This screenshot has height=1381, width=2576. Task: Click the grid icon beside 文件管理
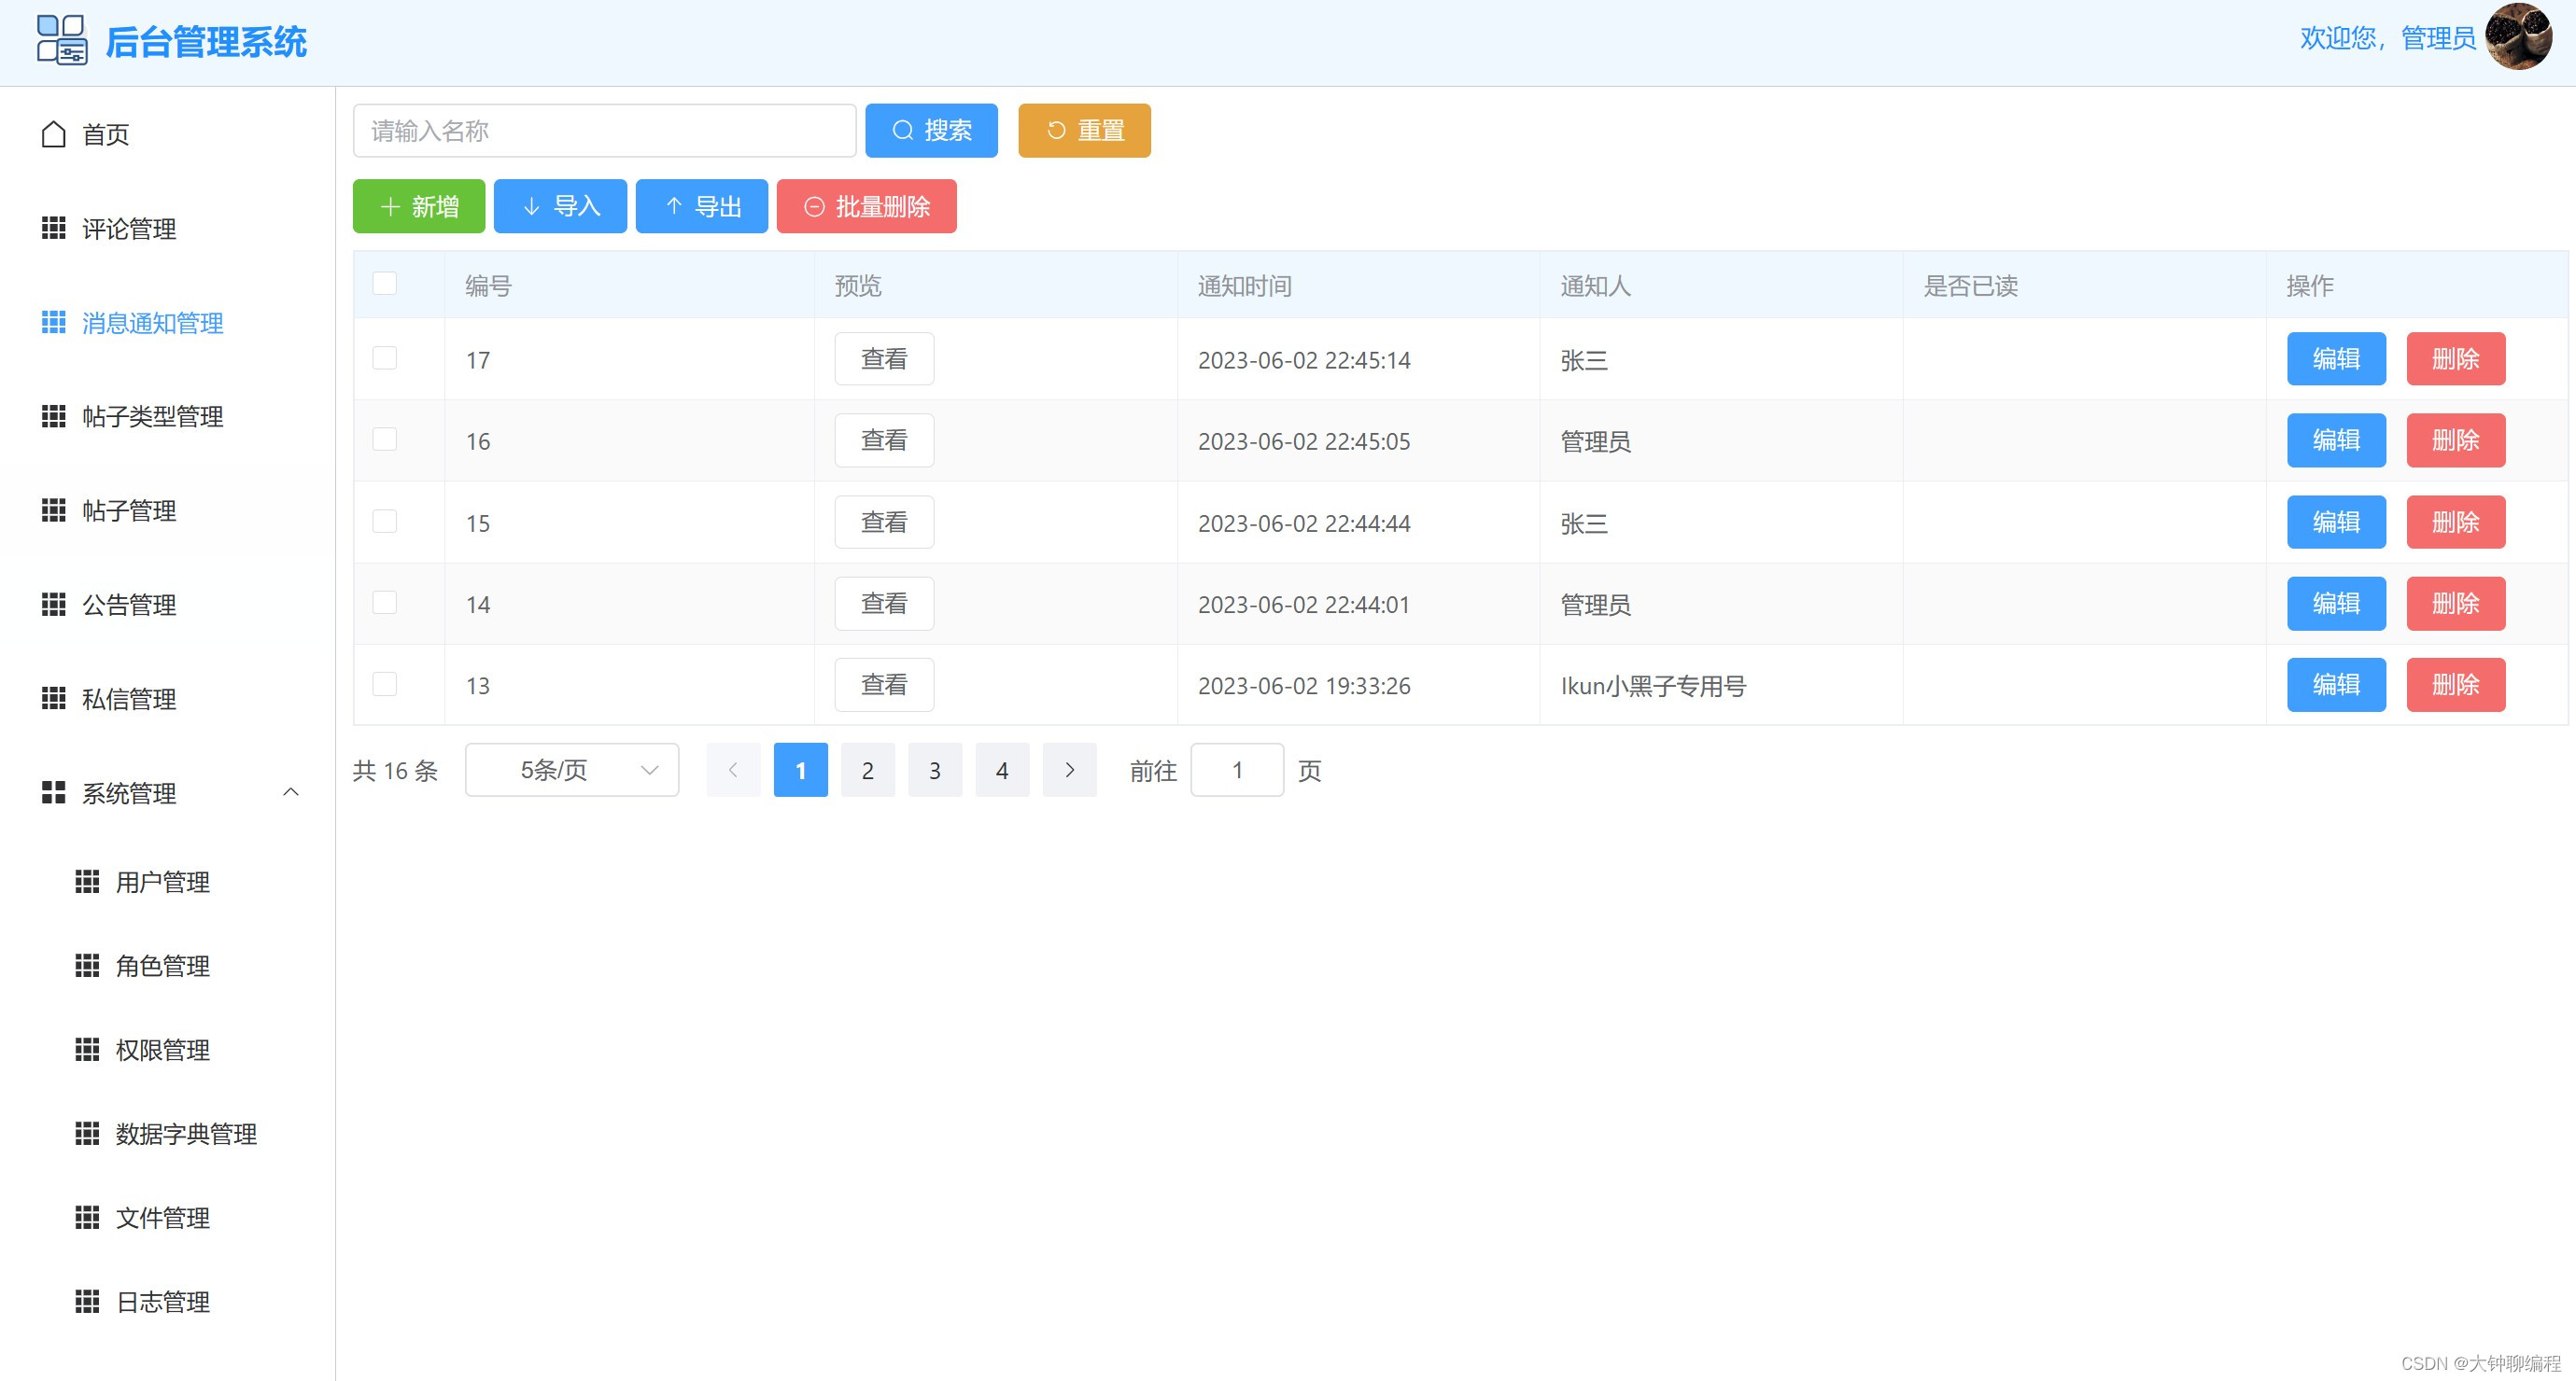point(88,1217)
